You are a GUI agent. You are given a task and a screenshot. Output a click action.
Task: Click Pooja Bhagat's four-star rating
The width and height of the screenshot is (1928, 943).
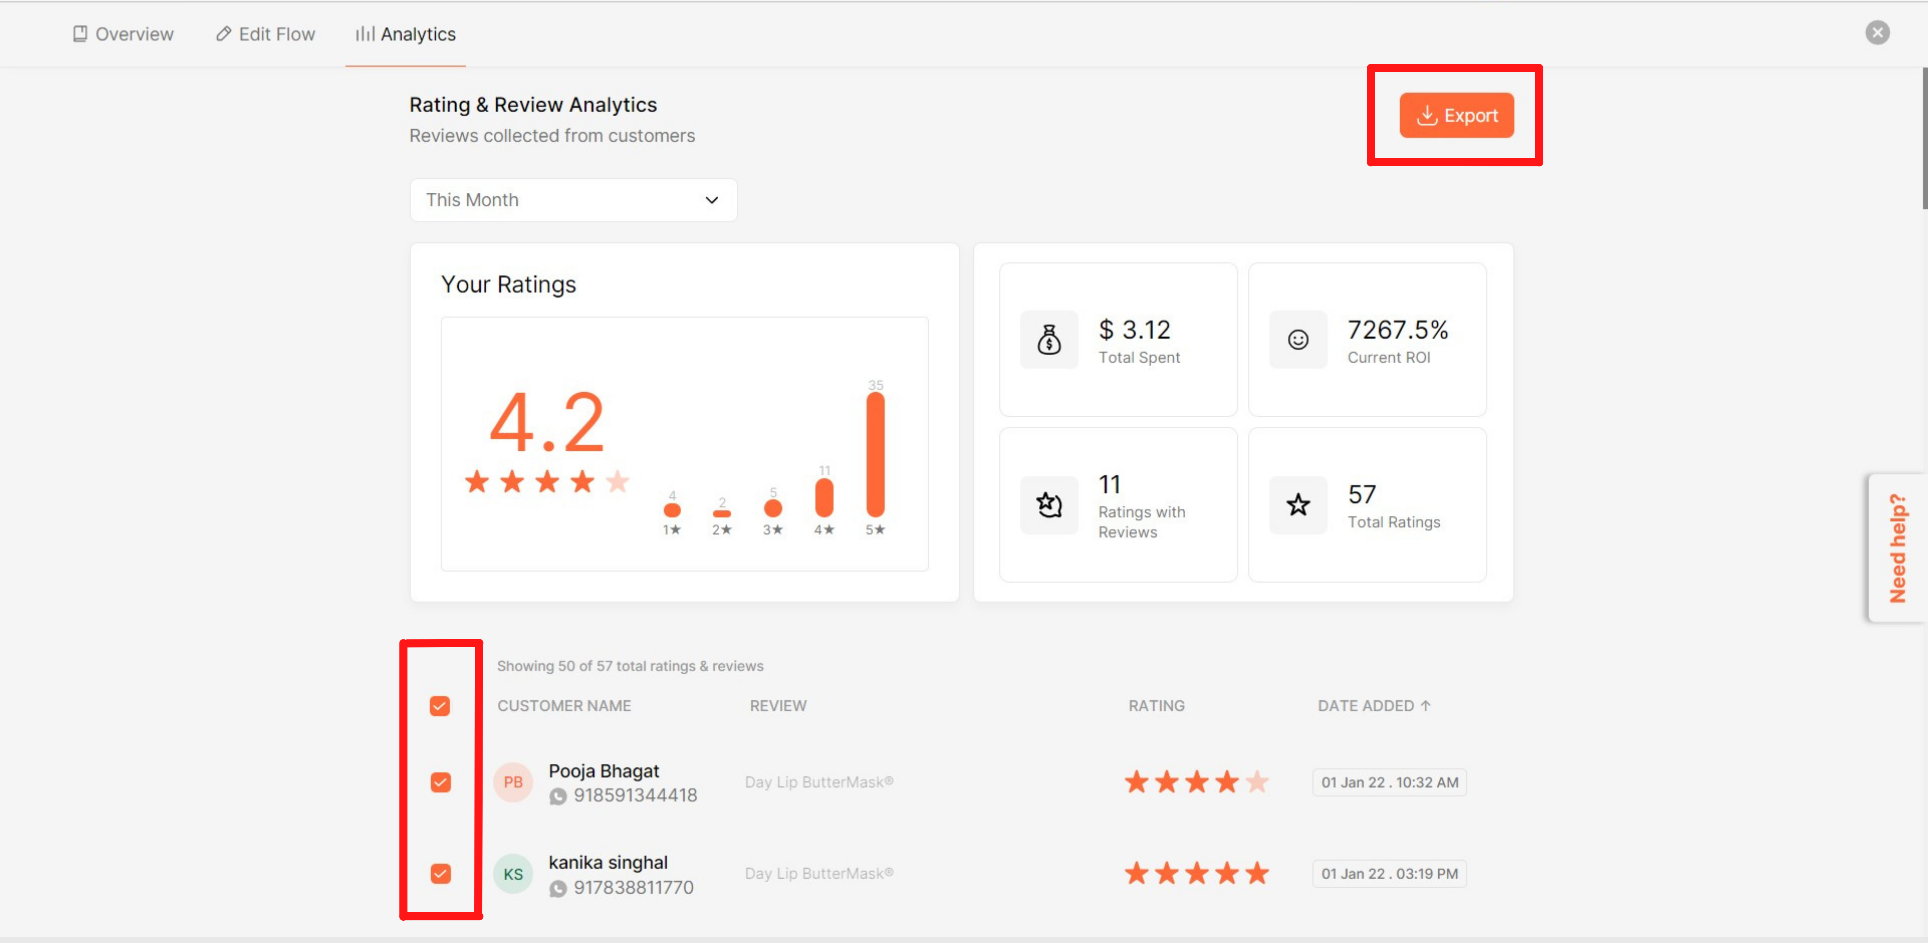click(1196, 782)
